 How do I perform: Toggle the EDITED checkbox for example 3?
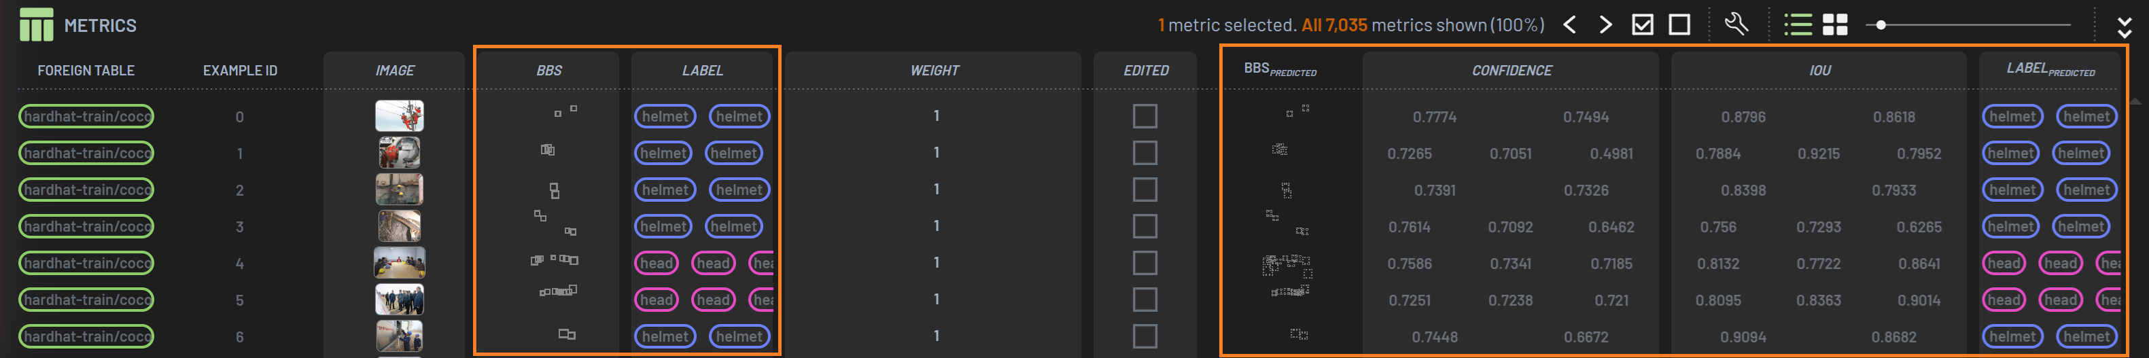click(x=1145, y=226)
